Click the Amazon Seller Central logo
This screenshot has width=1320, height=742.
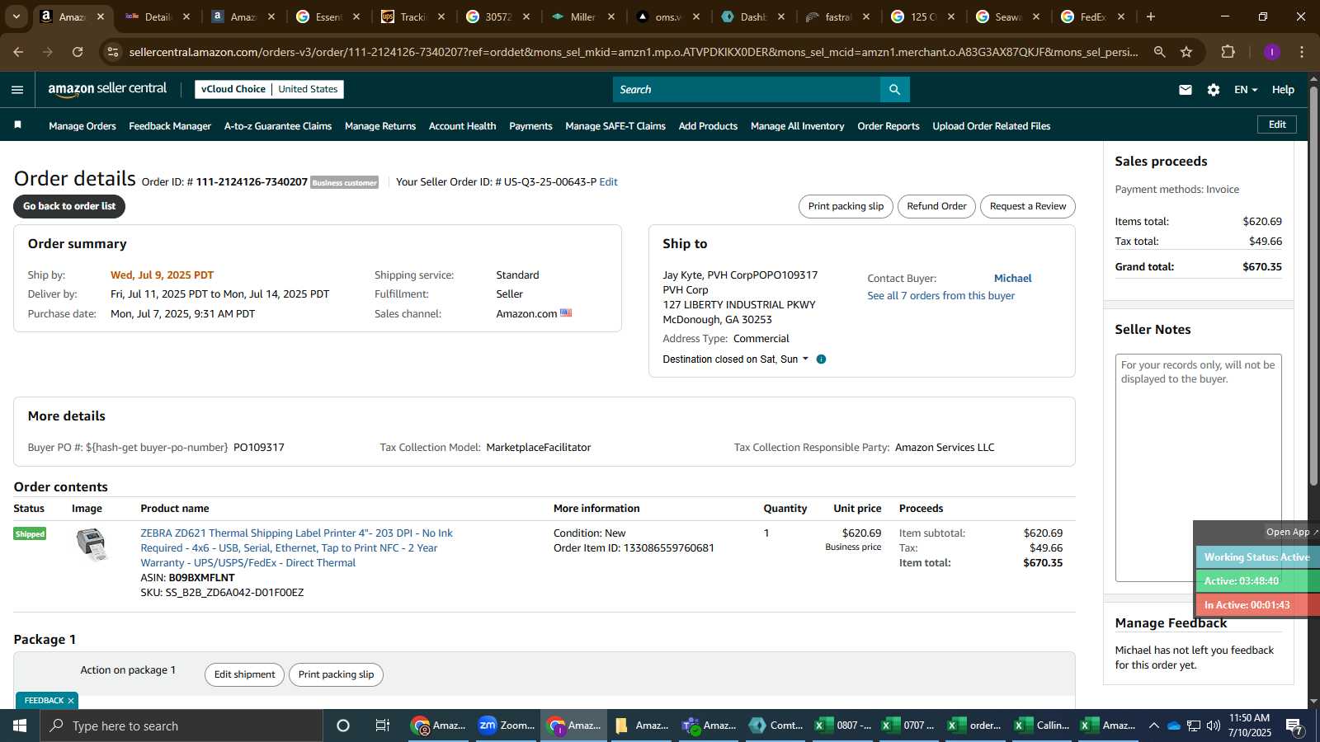tap(107, 89)
